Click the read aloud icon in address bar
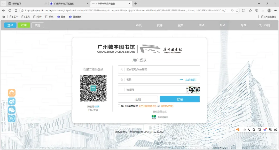The image size is (279, 150). click(232, 11)
